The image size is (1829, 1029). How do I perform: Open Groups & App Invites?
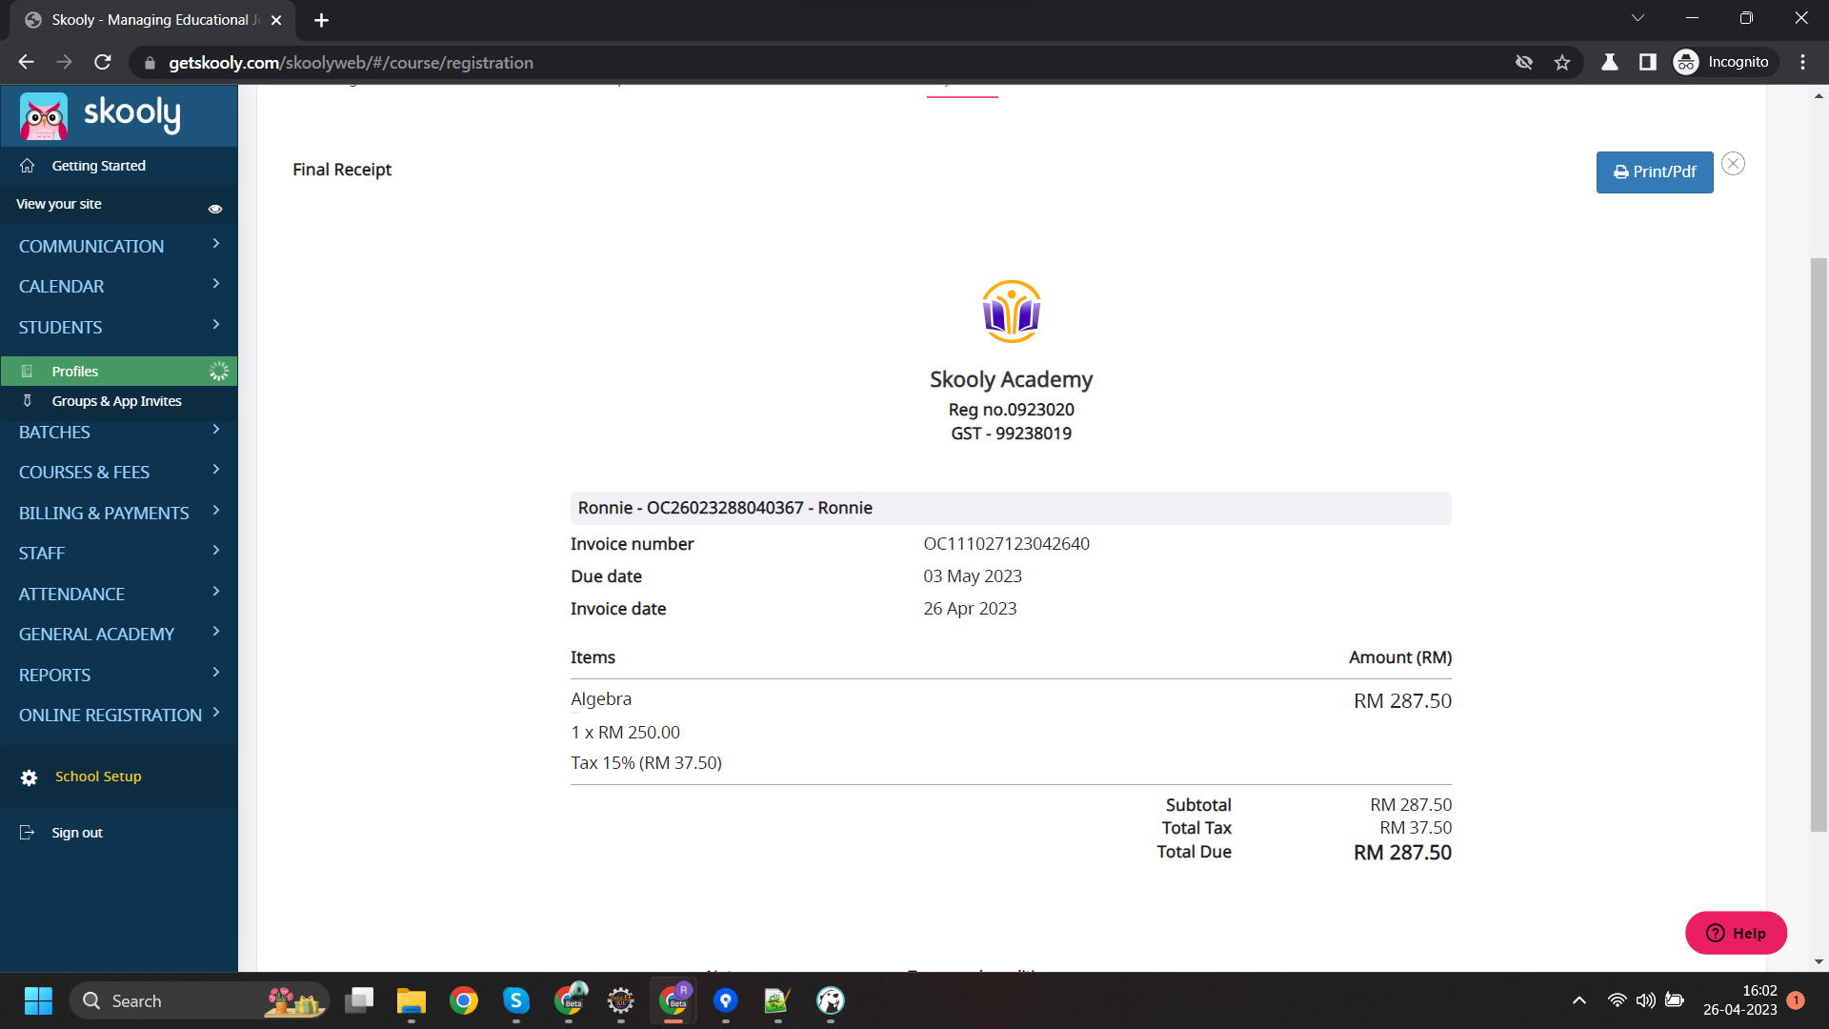pos(119,401)
